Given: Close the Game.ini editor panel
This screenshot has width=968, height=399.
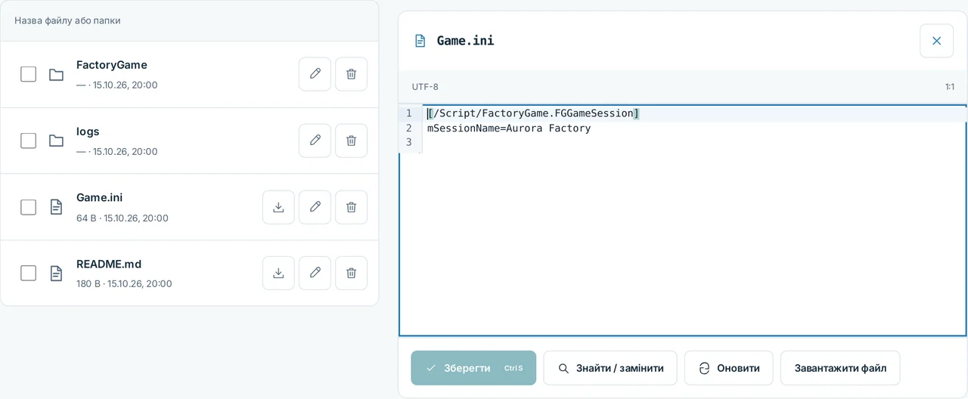Looking at the screenshot, I should click(936, 41).
